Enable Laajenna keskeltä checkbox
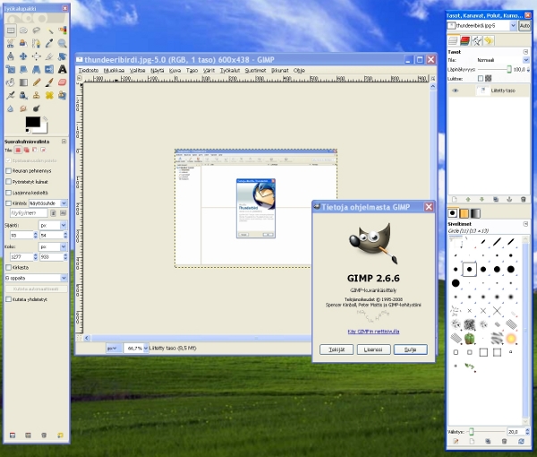The height and width of the screenshot is (457, 537). point(9,193)
